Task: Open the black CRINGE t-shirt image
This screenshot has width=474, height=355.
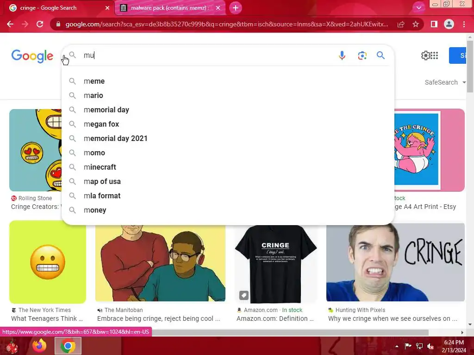Action: click(x=276, y=264)
